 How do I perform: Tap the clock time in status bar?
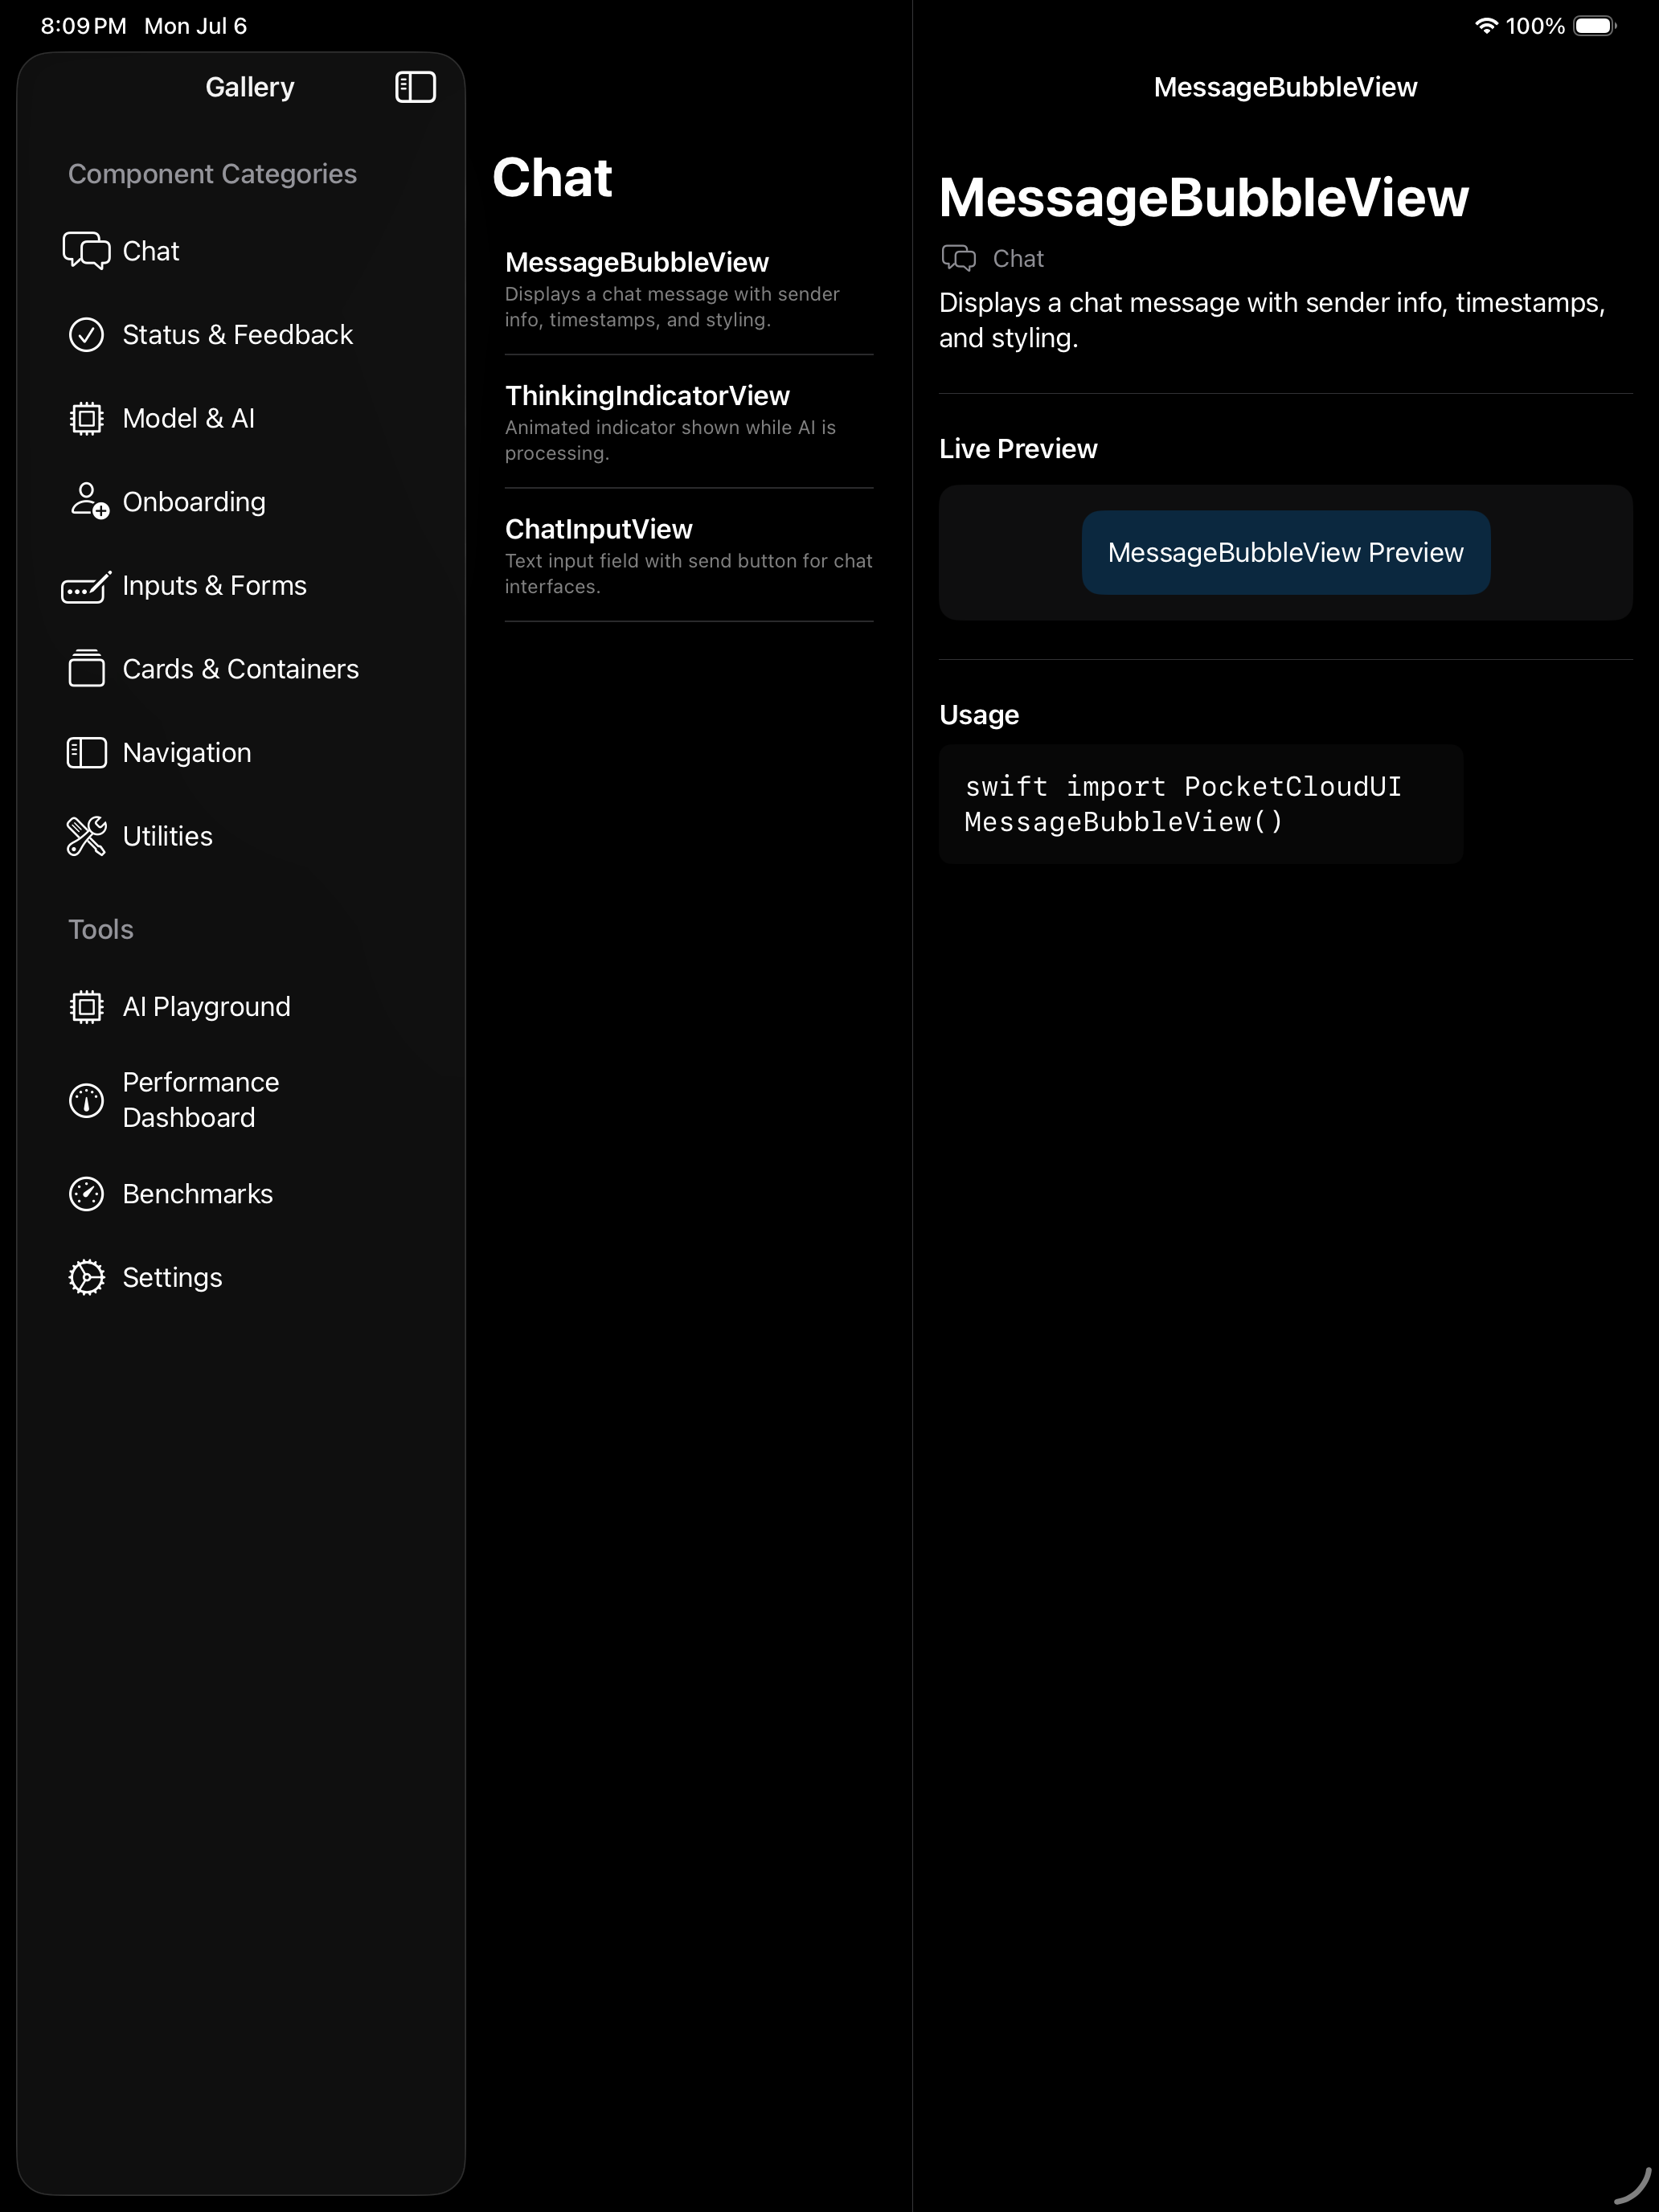(x=84, y=26)
